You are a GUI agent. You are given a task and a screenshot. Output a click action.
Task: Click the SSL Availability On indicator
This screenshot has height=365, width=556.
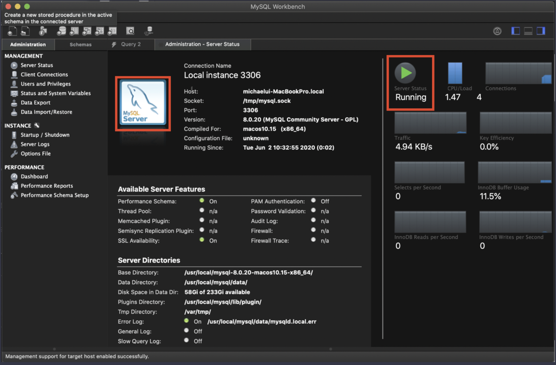[202, 240]
